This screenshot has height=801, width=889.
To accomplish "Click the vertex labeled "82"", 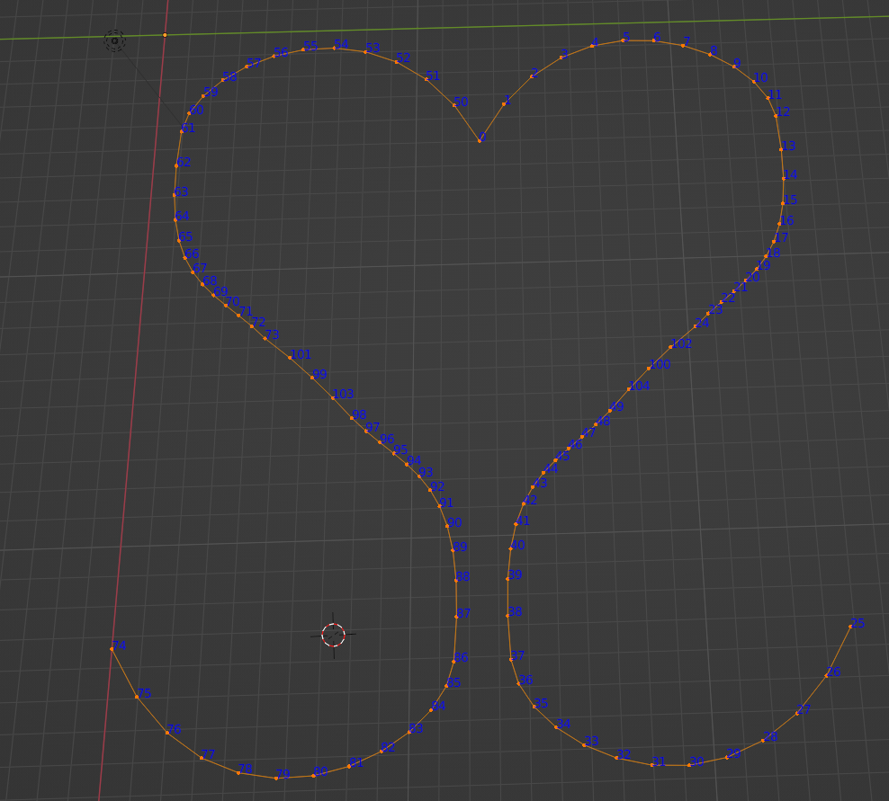I will [381, 752].
